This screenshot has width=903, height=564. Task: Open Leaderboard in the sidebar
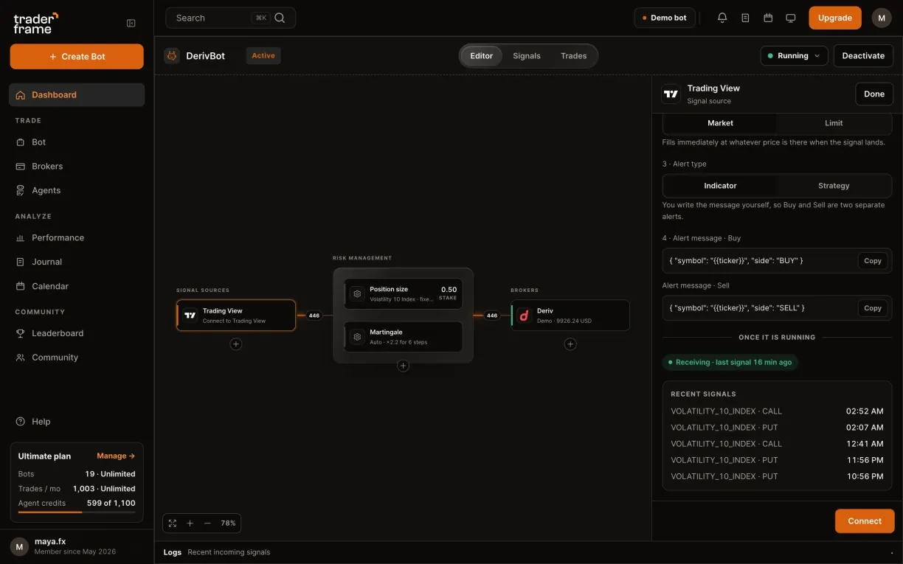[77, 333]
